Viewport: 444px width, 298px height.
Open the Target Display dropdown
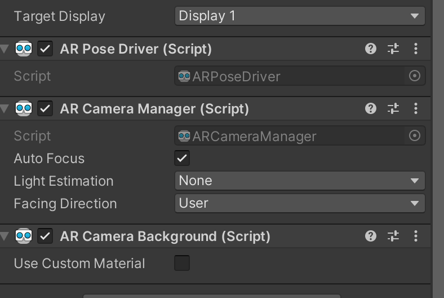[x=299, y=16]
